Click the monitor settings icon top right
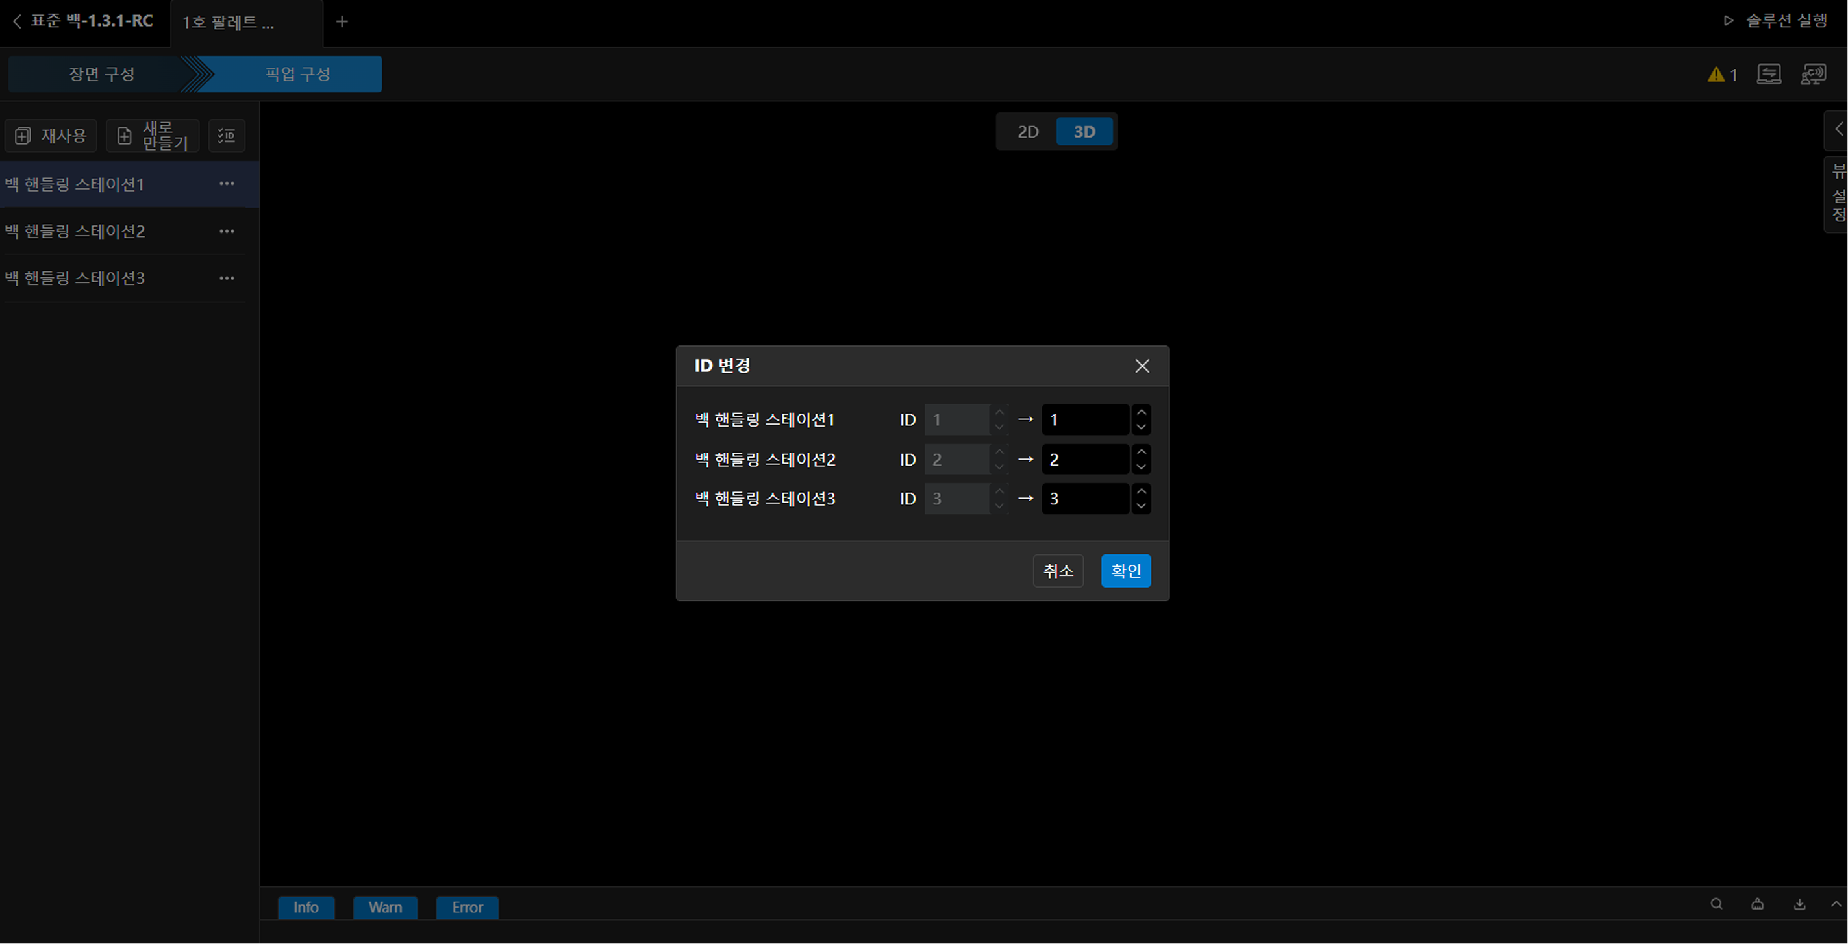The width and height of the screenshot is (1848, 944). [x=1768, y=74]
